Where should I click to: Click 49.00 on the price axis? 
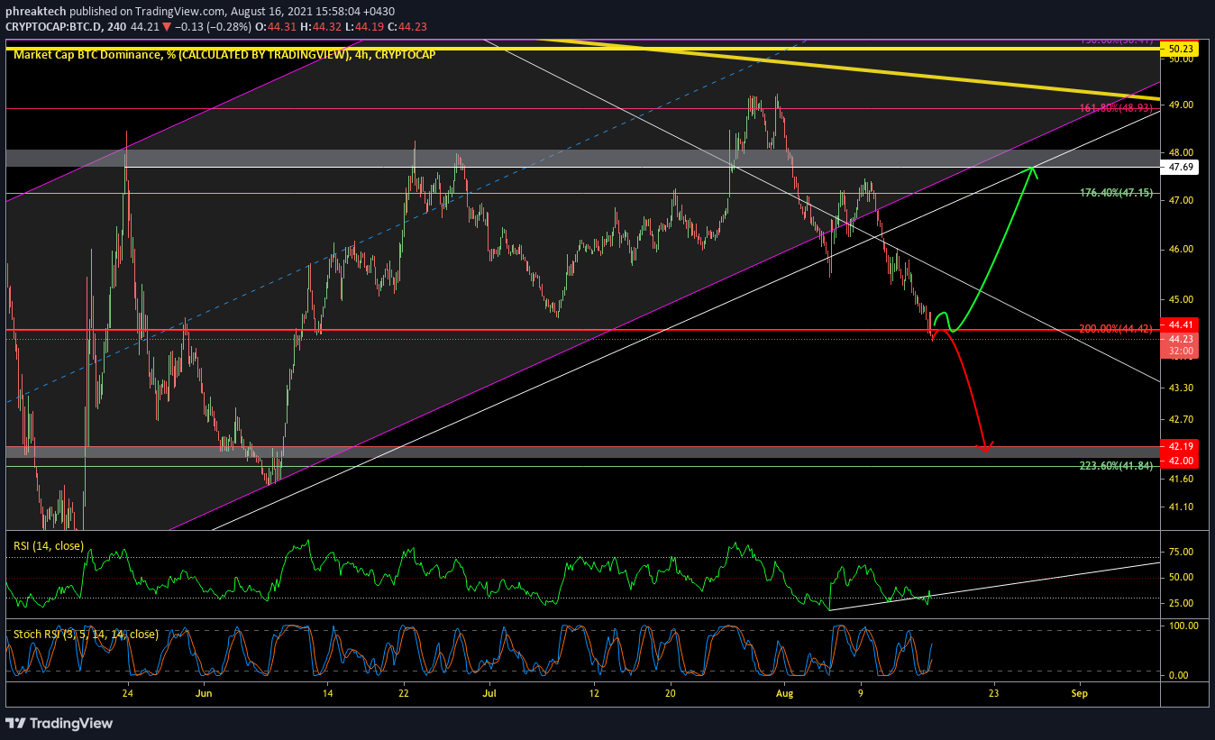pyautogui.click(x=1180, y=105)
